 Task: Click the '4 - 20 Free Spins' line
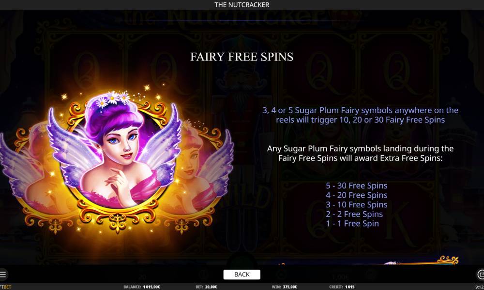357,195
